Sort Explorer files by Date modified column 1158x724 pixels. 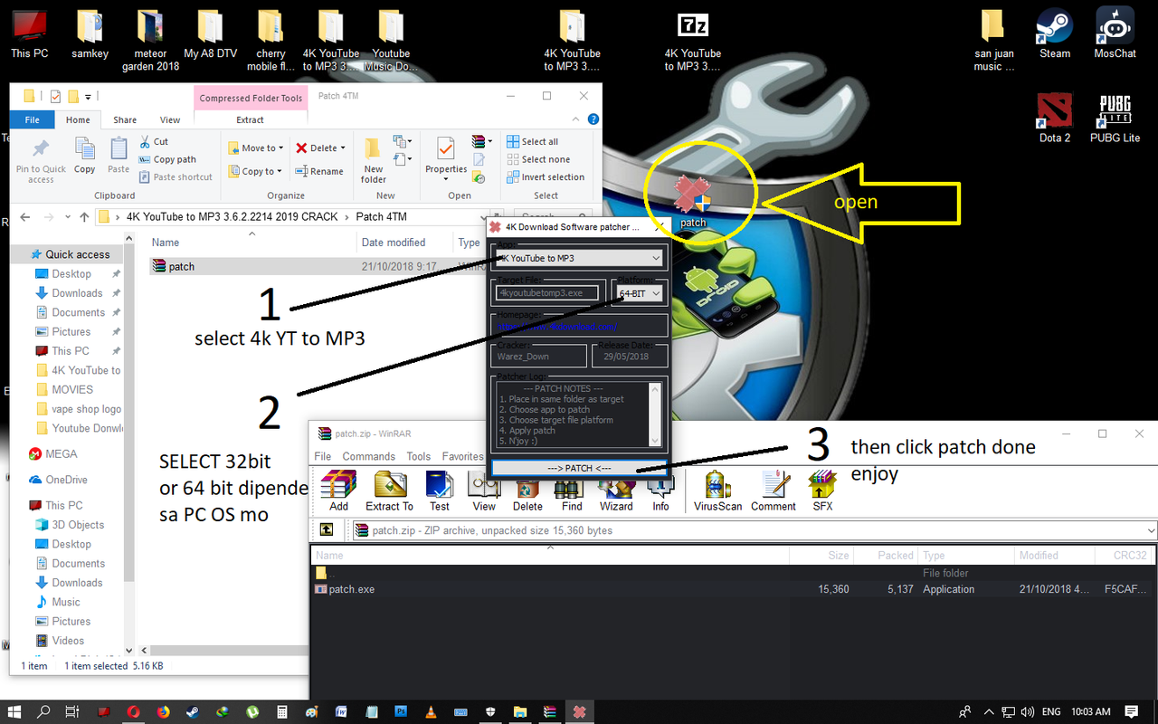pyautogui.click(x=393, y=243)
